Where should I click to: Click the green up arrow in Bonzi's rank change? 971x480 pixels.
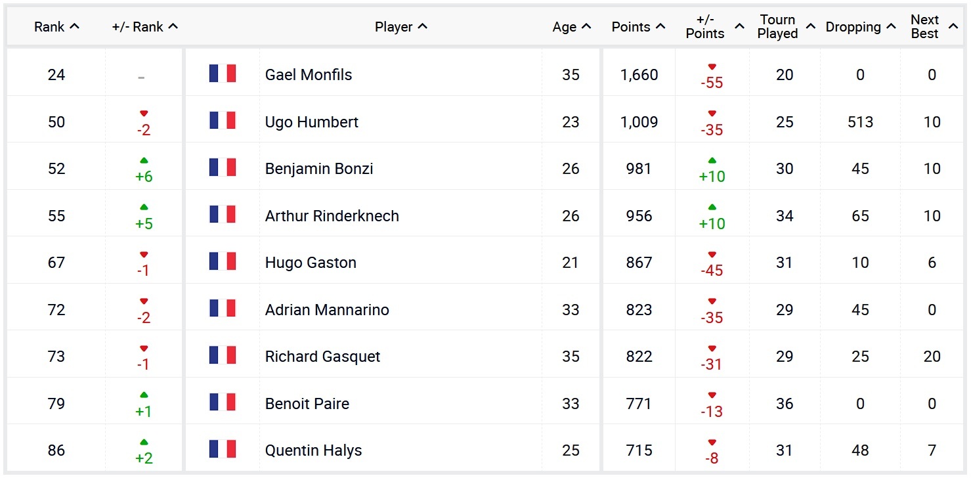144,161
